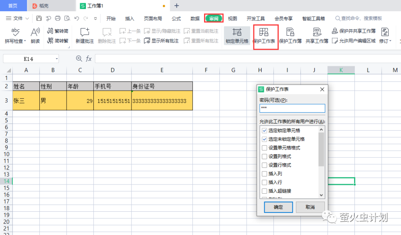Open the 拼写检查 dropdown arrow
401x235 pixels.
[x=25, y=41]
